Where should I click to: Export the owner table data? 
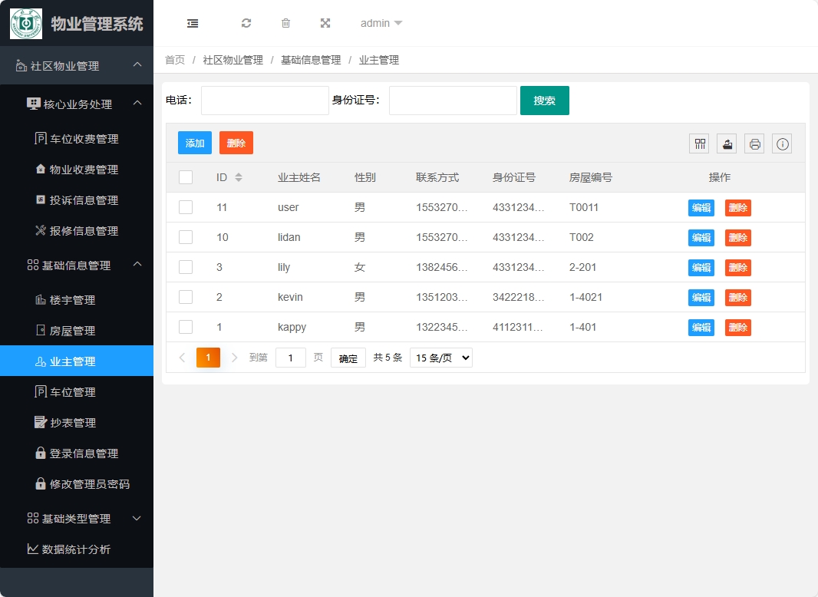pyautogui.click(x=727, y=143)
